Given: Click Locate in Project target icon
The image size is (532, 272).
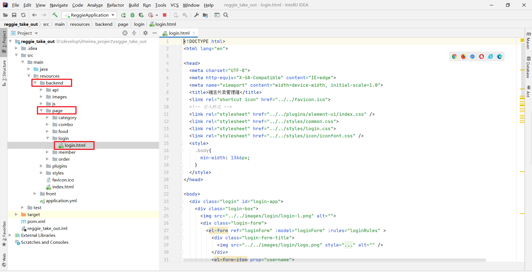Looking at the screenshot, I should (125, 33).
